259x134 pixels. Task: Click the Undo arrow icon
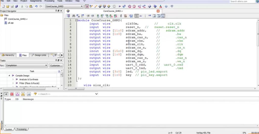[36, 6]
